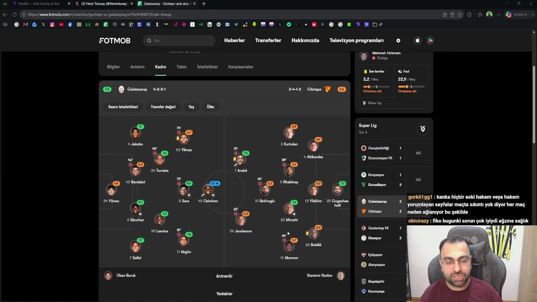Close the Pixelkit Kick Overlay tab

(x=69, y=4)
